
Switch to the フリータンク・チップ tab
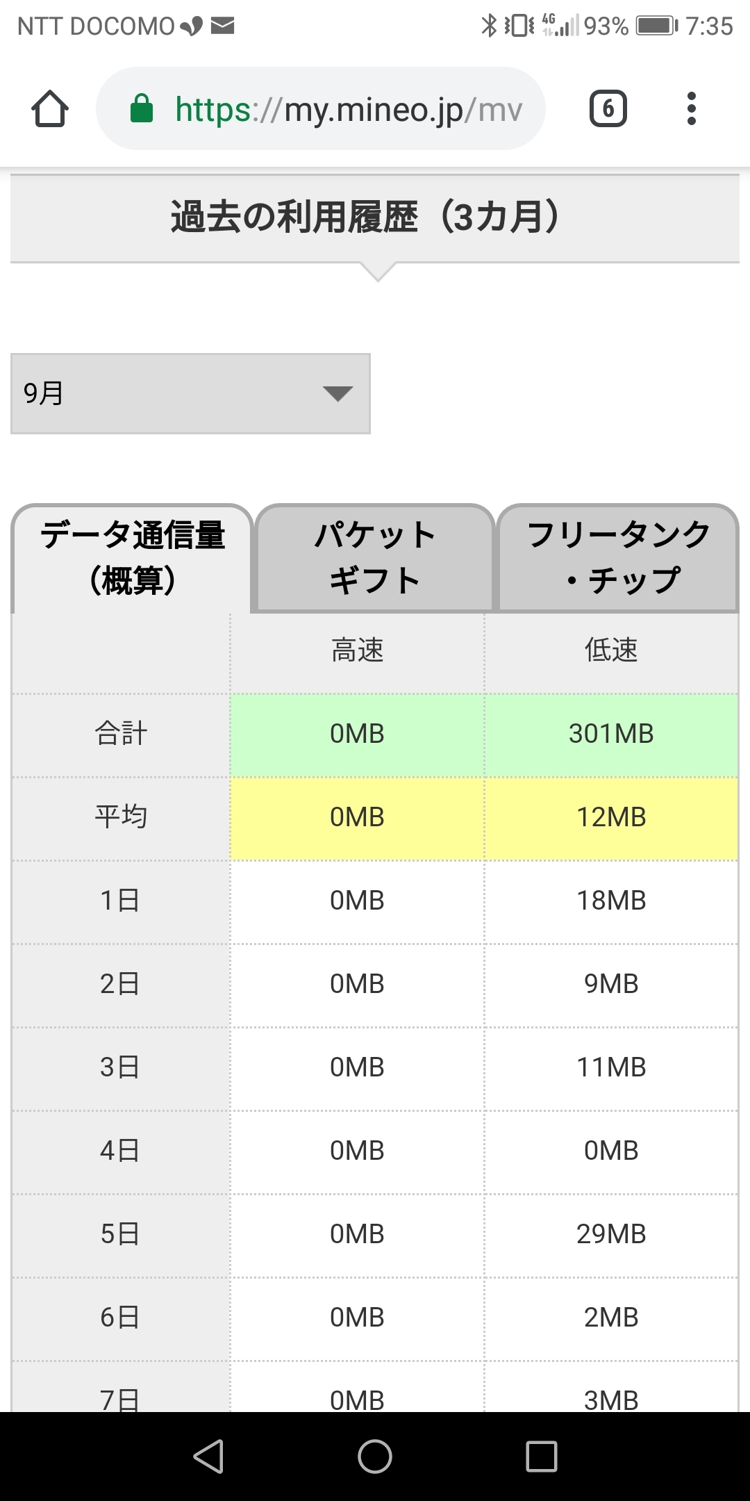tap(618, 558)
